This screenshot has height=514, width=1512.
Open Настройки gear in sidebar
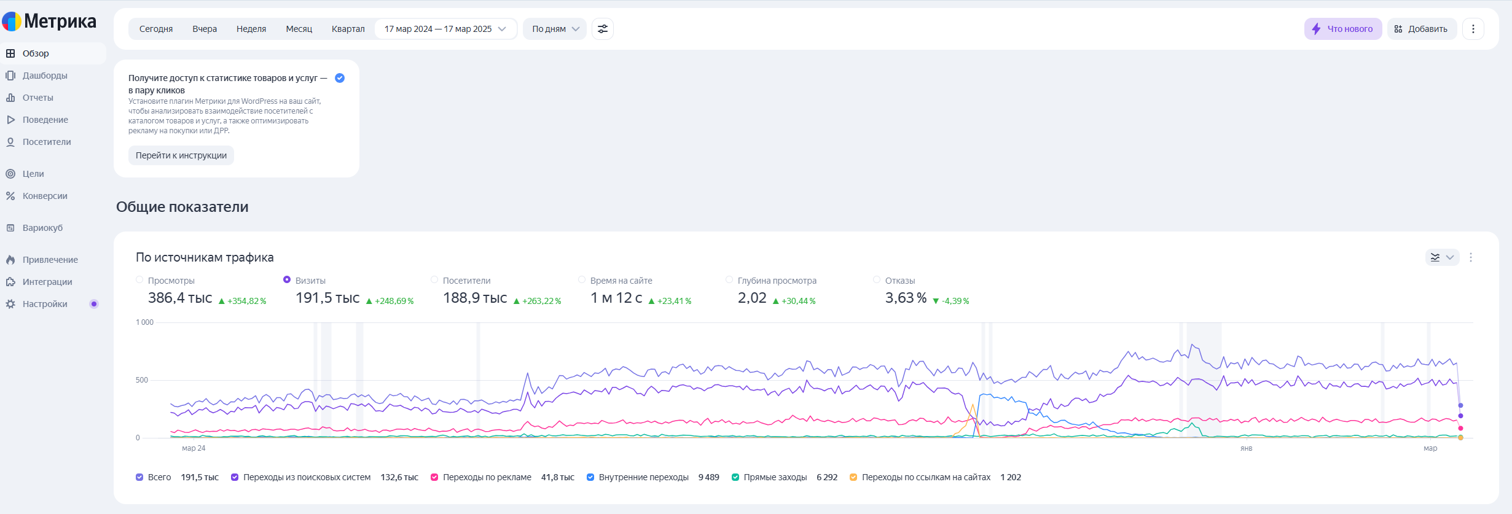point(10,304)
